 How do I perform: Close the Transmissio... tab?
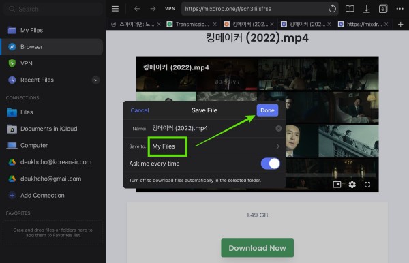(215, 25)
